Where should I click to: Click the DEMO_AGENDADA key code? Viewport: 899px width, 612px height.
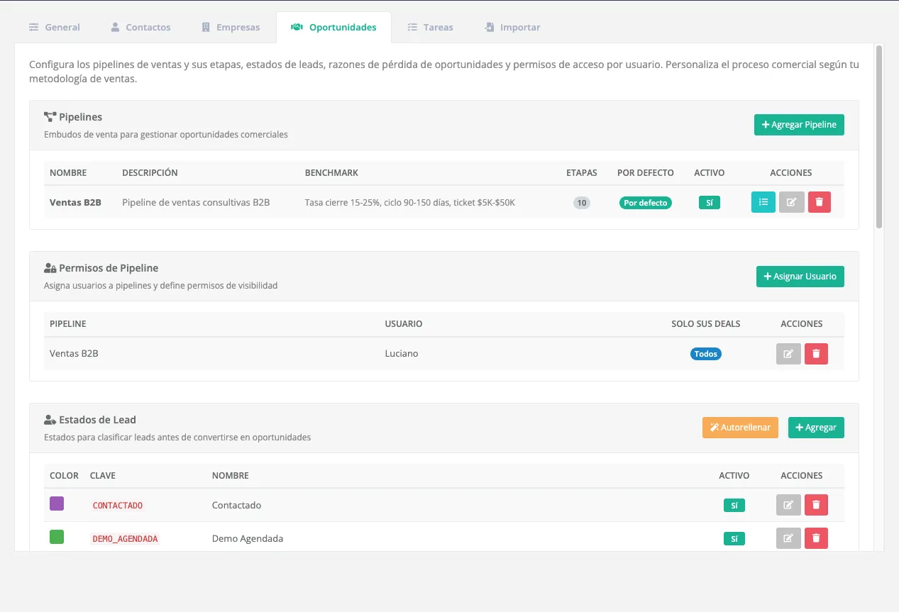coord(125,539)
